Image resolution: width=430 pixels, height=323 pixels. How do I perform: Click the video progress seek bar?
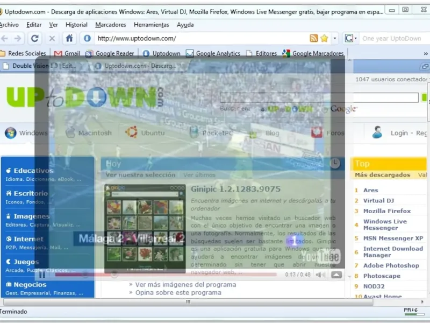[x=166, y=275]
